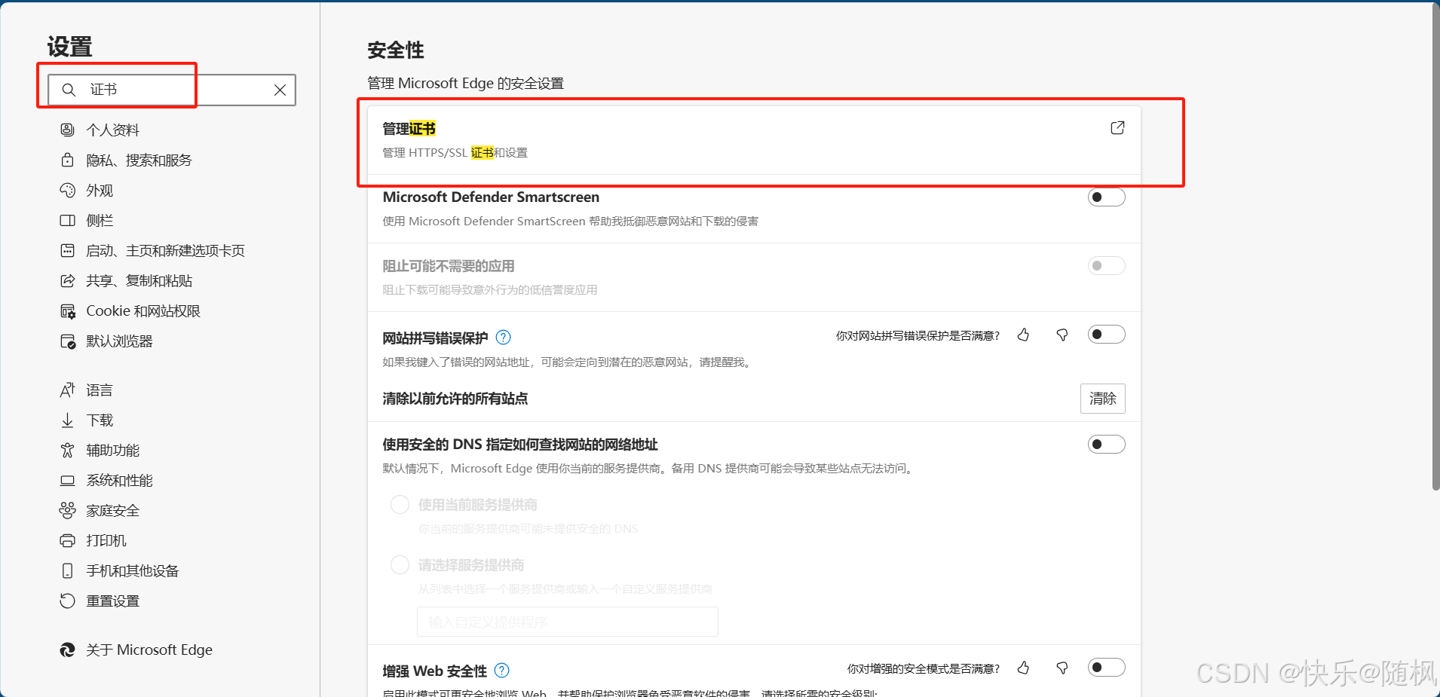
Task: Clear the settings search box
Action: pos(280,90)
